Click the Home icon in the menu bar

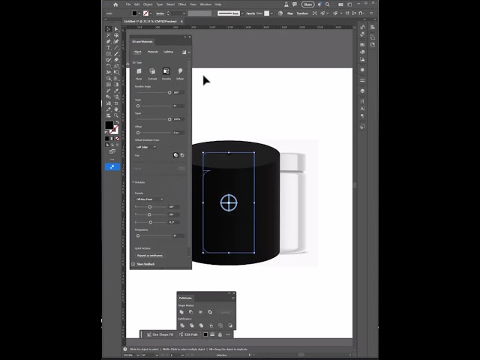pyautogui.click(x=115, y=4)
